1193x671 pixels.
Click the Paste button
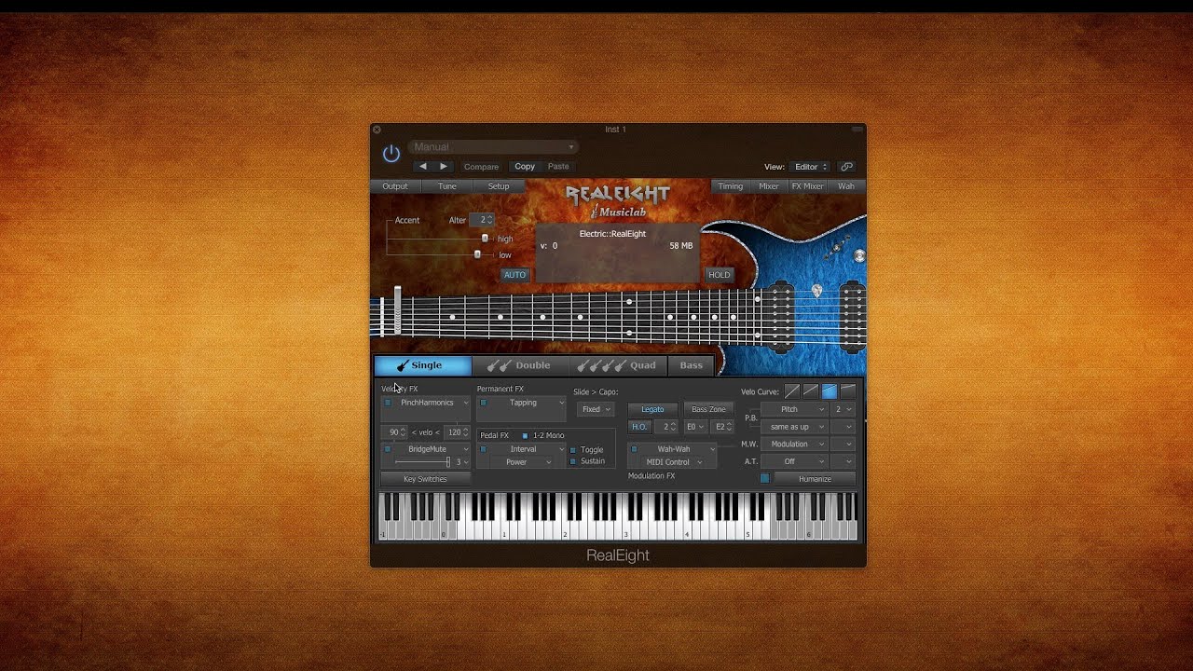coord(558,167)
